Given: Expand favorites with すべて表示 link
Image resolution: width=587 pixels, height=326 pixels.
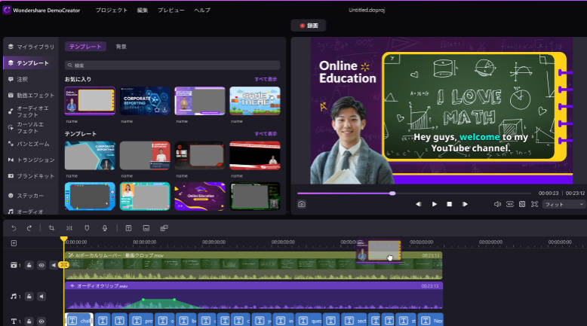Looking at the screenshot, I should pyautogui.click(x=266, y=78).
